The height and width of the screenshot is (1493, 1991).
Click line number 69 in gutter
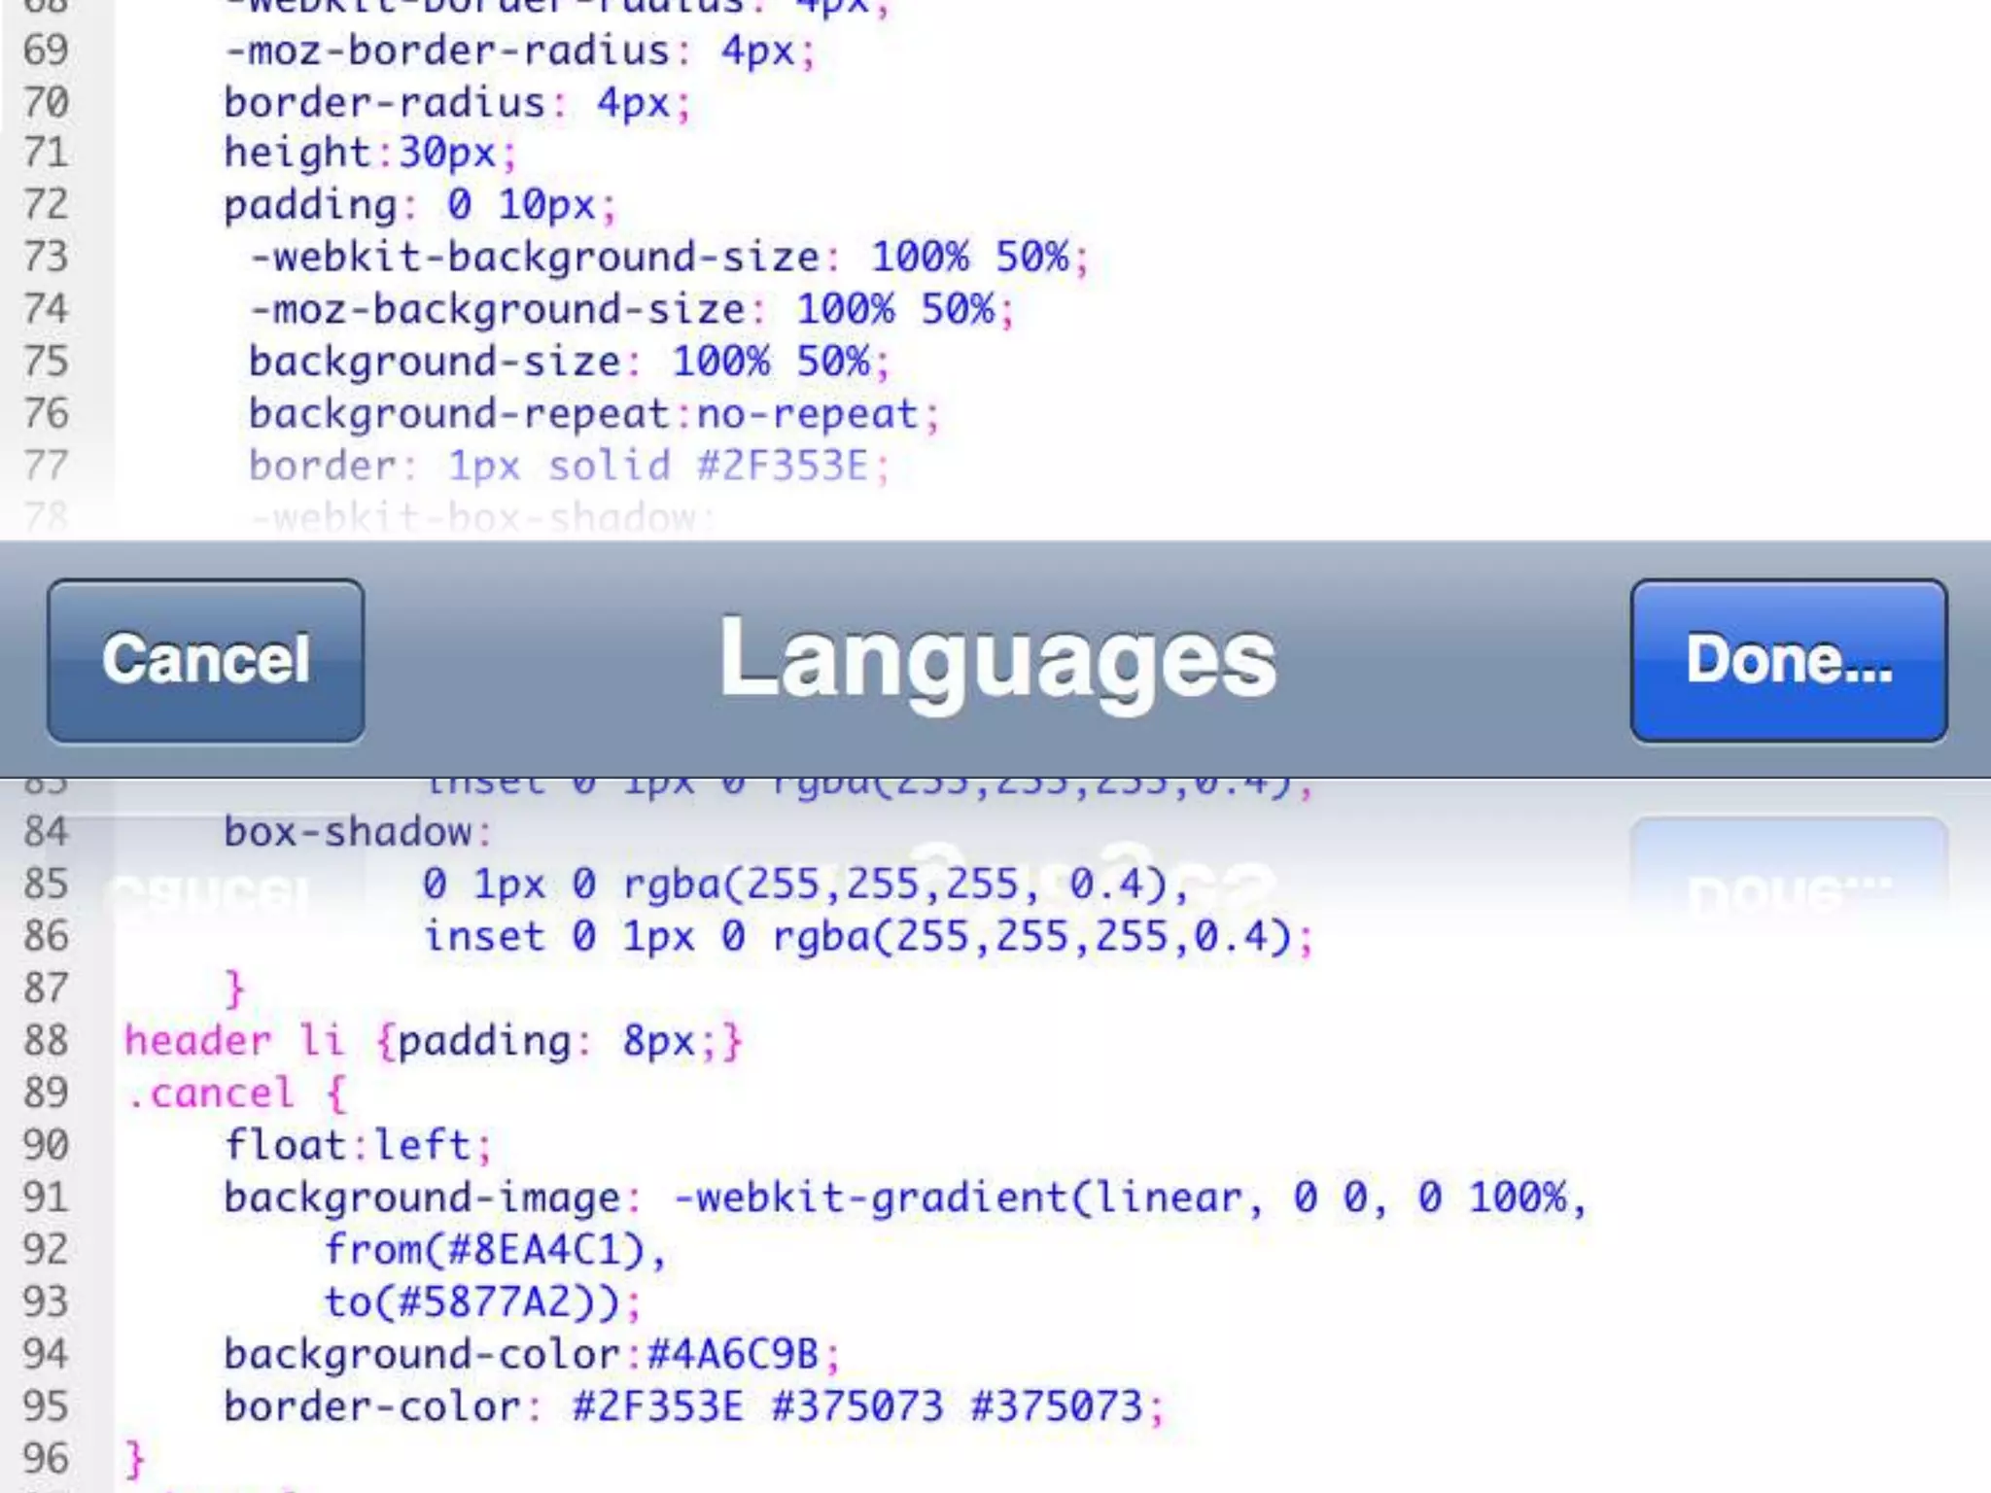point(46,51)
